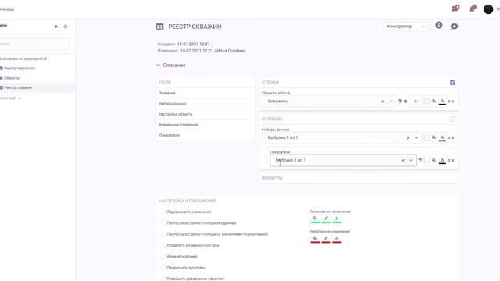500x281 pixels.
Task: Check the СТОЛБЦЫ section checkbox
Action: (452, 119)
